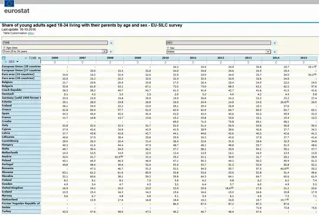
Task: Click the sort icon under the 2009 column
Action: pyautogui.click(x=138, y=63)
